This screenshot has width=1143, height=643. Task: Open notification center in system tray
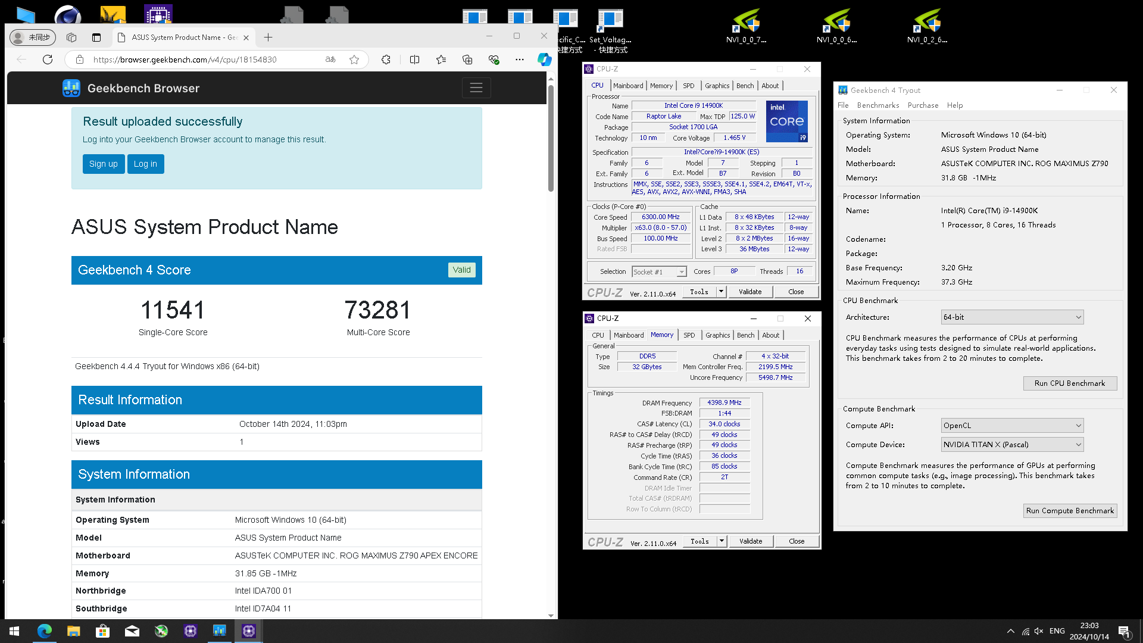click(1125, 631)
